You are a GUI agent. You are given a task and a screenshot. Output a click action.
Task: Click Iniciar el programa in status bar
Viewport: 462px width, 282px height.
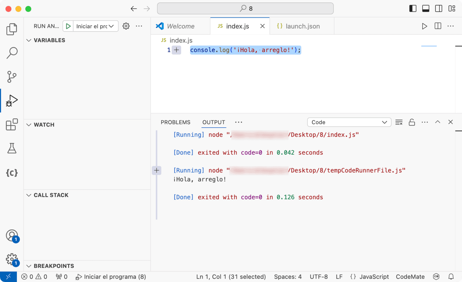111,276
